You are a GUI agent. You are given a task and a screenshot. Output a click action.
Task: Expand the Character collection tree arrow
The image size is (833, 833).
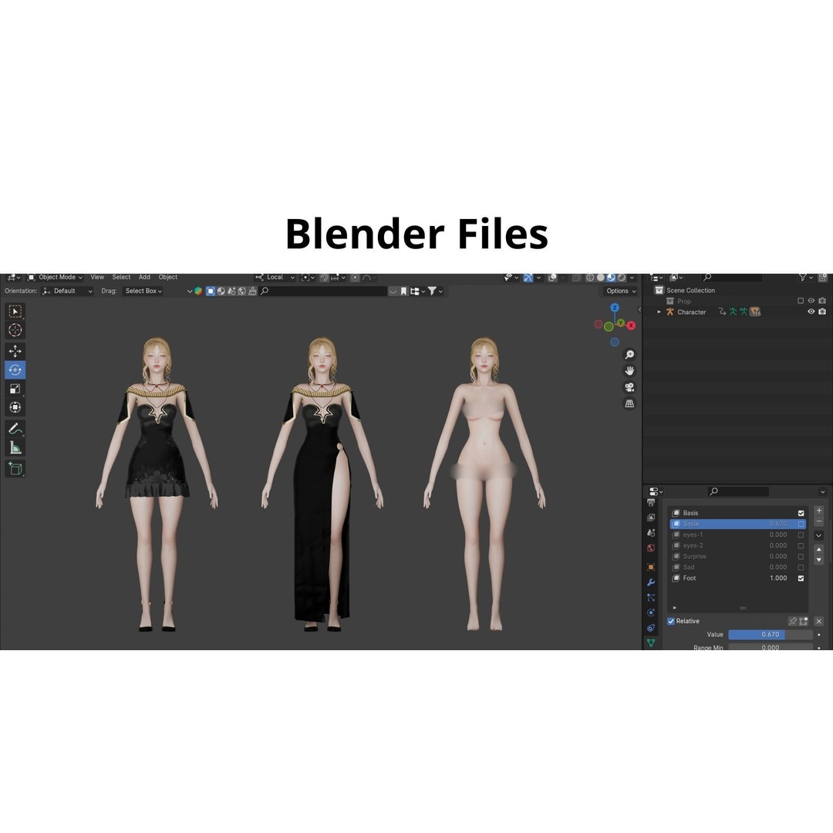point(659,312)
